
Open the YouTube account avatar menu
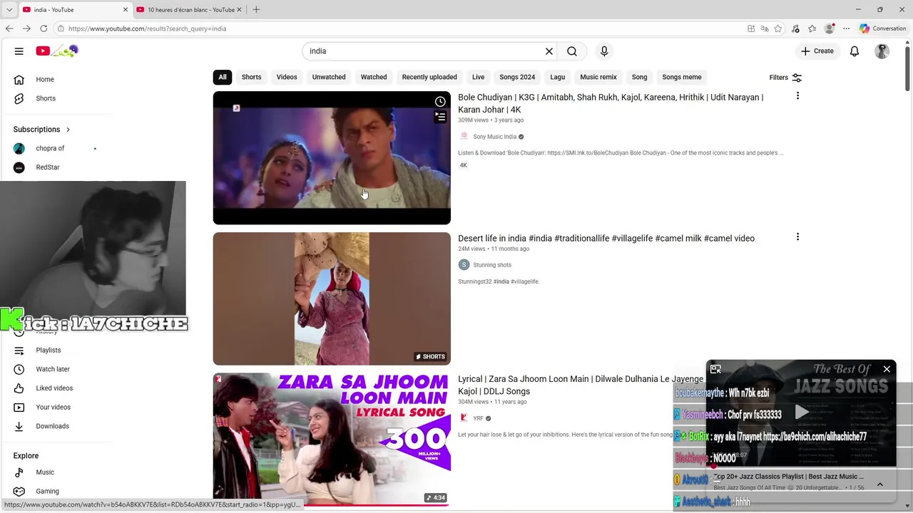tap(882, 51)
